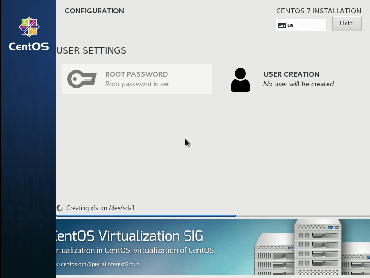Click the CentOS Virtualization SIG banner
Screen dimensions: 370x278
coord(213,247)
